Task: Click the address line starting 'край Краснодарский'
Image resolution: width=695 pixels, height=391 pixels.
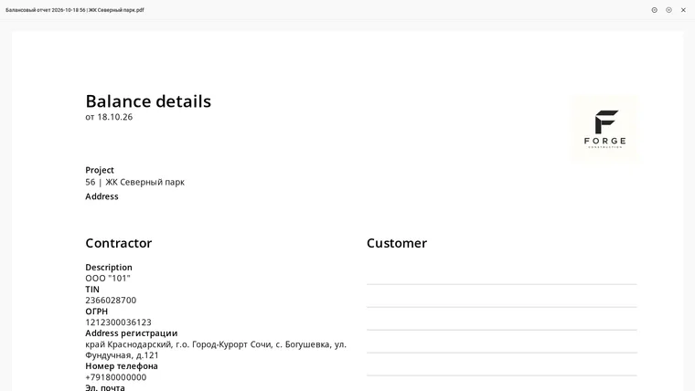Action: (x=216, y=344)
